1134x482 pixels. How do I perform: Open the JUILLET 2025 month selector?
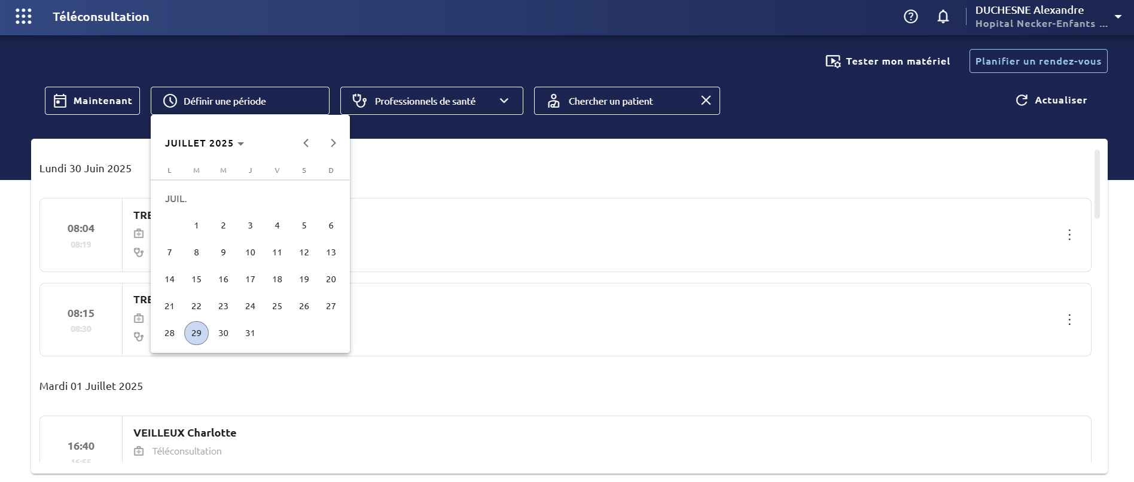205,144
